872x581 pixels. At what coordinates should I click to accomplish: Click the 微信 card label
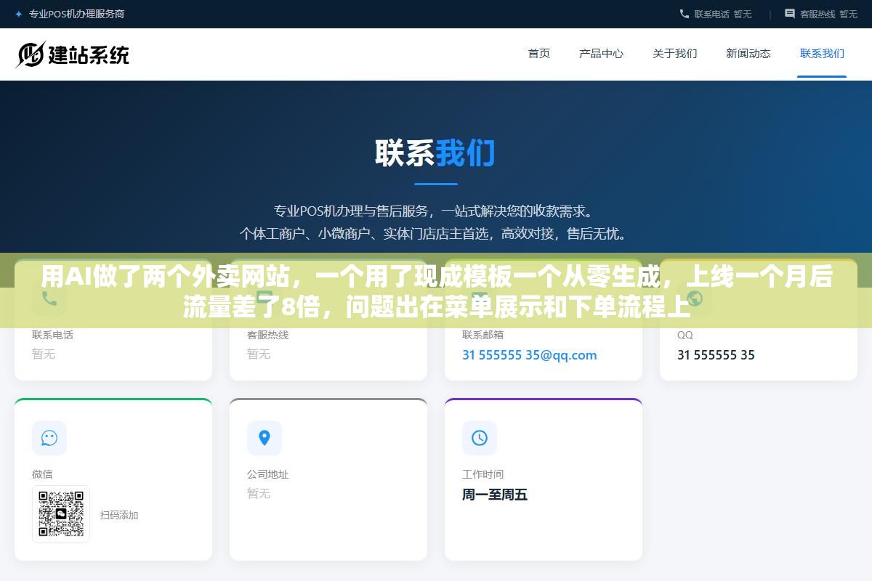(42, 474)
